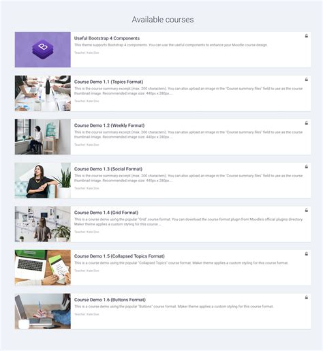Click unlock icon on Course Demo 1.5 card
The height and width of the screenshot is (351, 323).
307,254
